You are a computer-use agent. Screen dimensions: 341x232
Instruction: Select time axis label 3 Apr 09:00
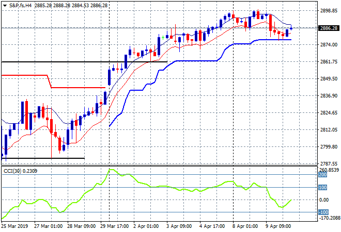tap(179, 226)
